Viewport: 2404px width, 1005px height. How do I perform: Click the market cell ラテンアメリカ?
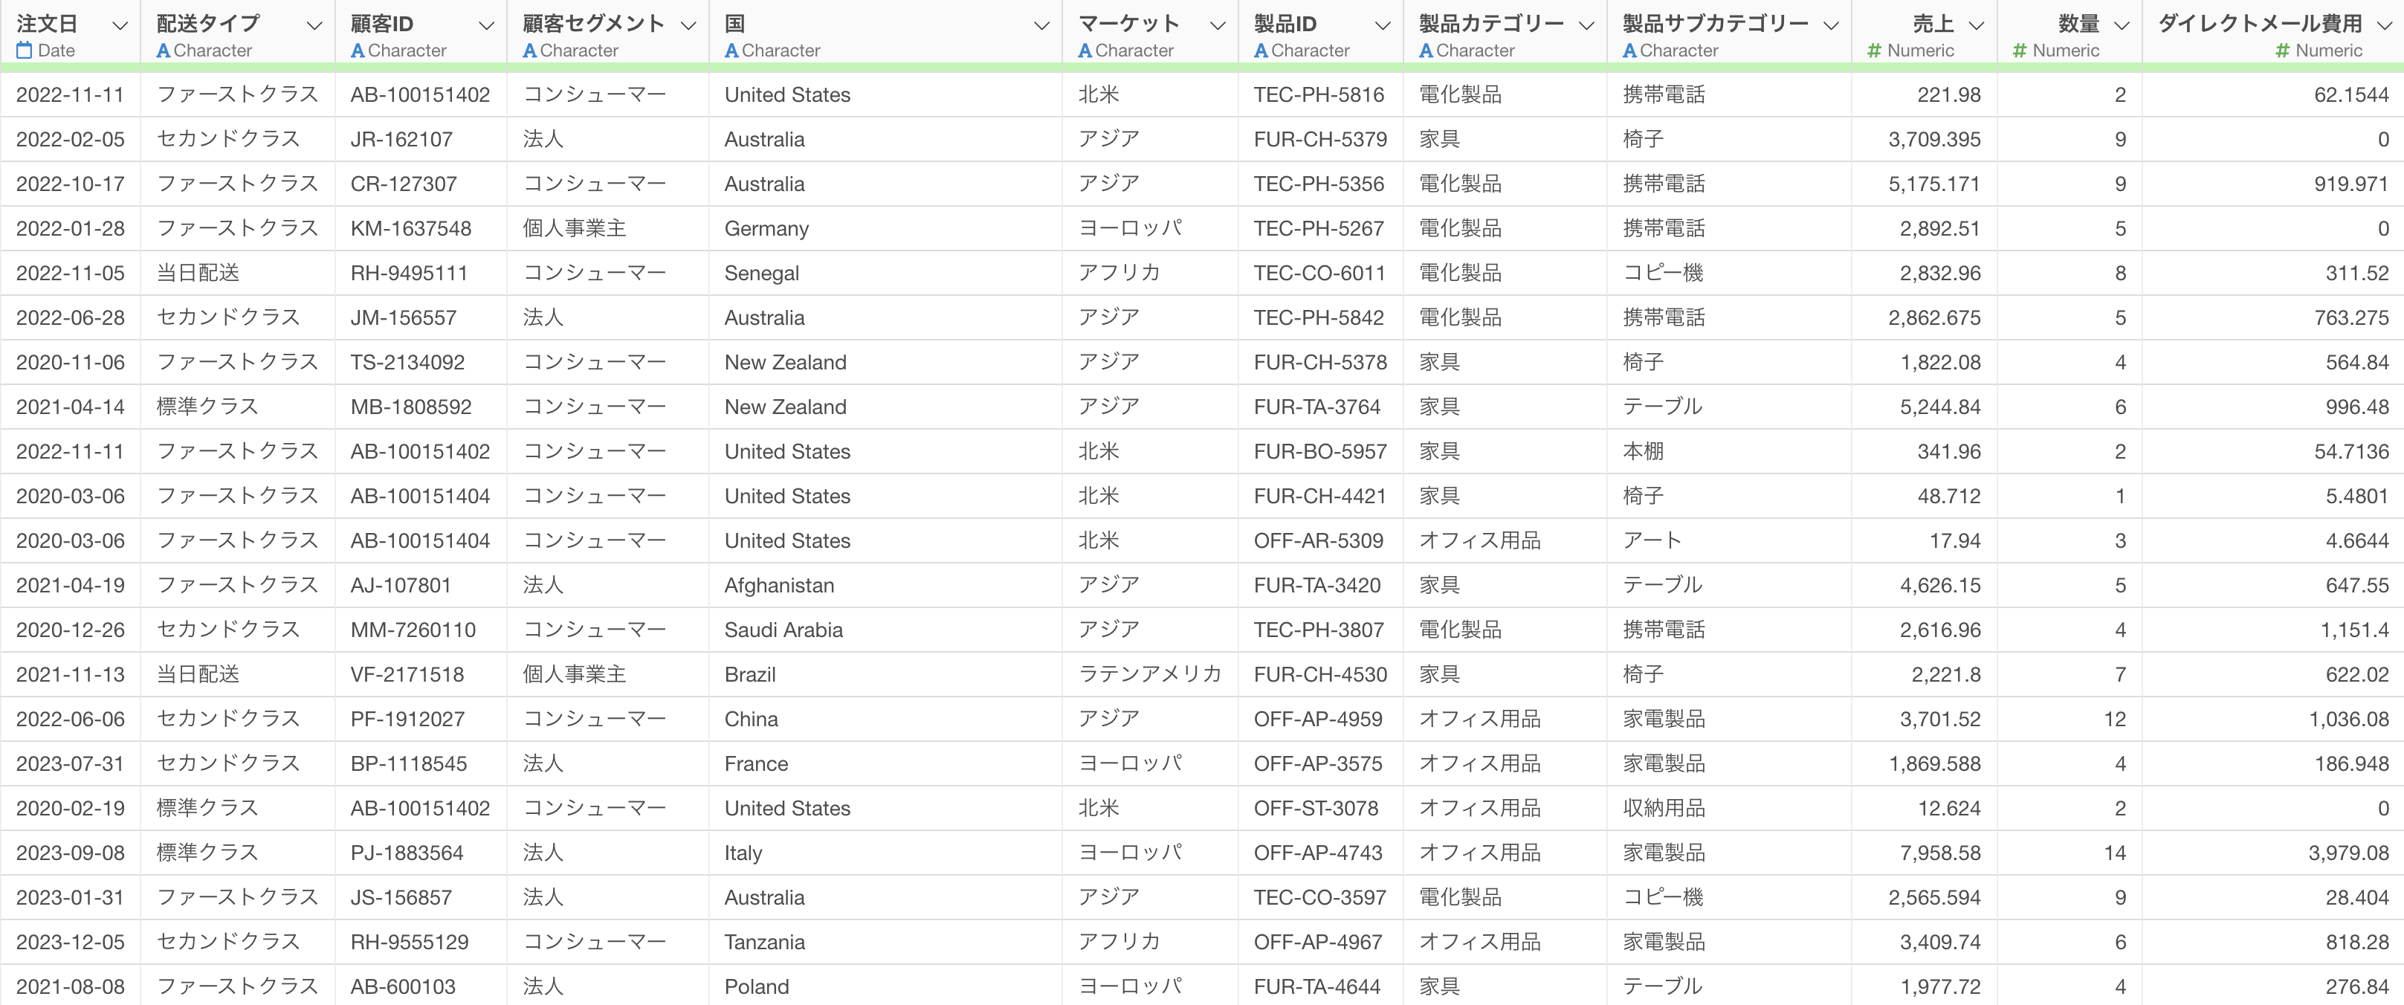click(x=1150, y=675)
